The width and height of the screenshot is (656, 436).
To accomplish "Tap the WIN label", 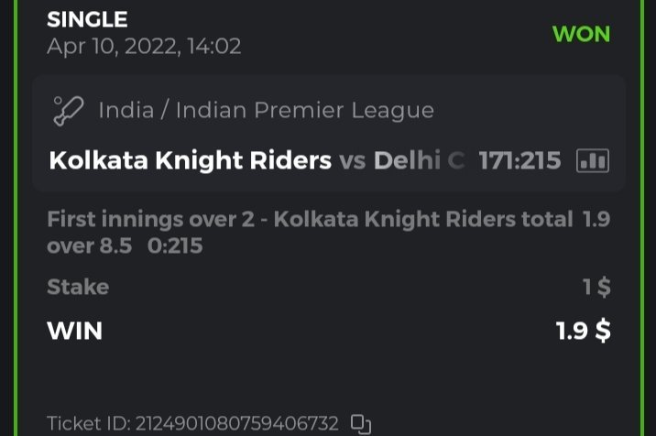I will (x=74, y=330).
